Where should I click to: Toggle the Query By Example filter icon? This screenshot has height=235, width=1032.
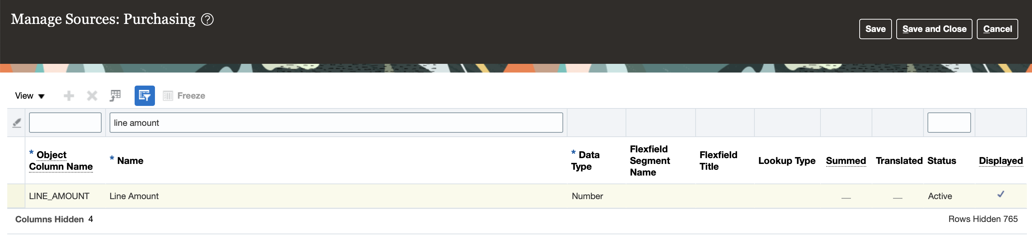click(x=145, y=96)
